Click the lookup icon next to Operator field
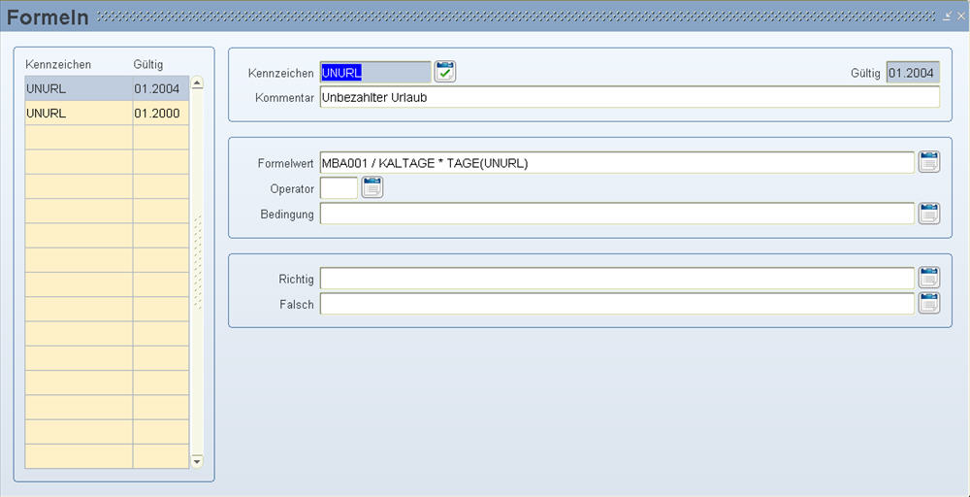This screenshot has height=497, width=970. 372,187
